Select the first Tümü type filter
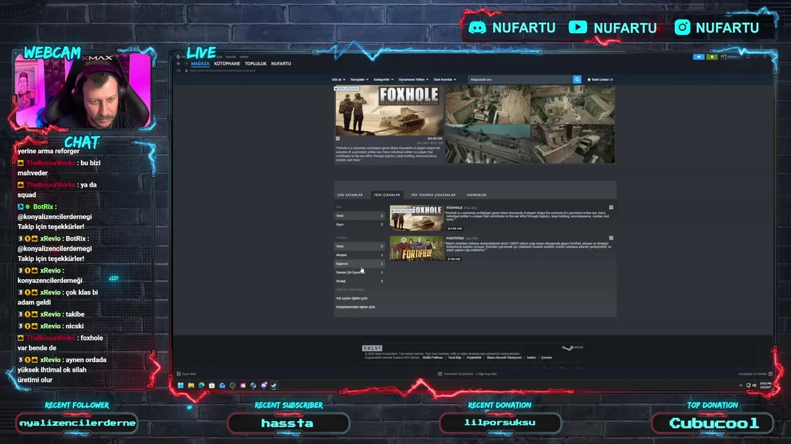 pos(359,216)
